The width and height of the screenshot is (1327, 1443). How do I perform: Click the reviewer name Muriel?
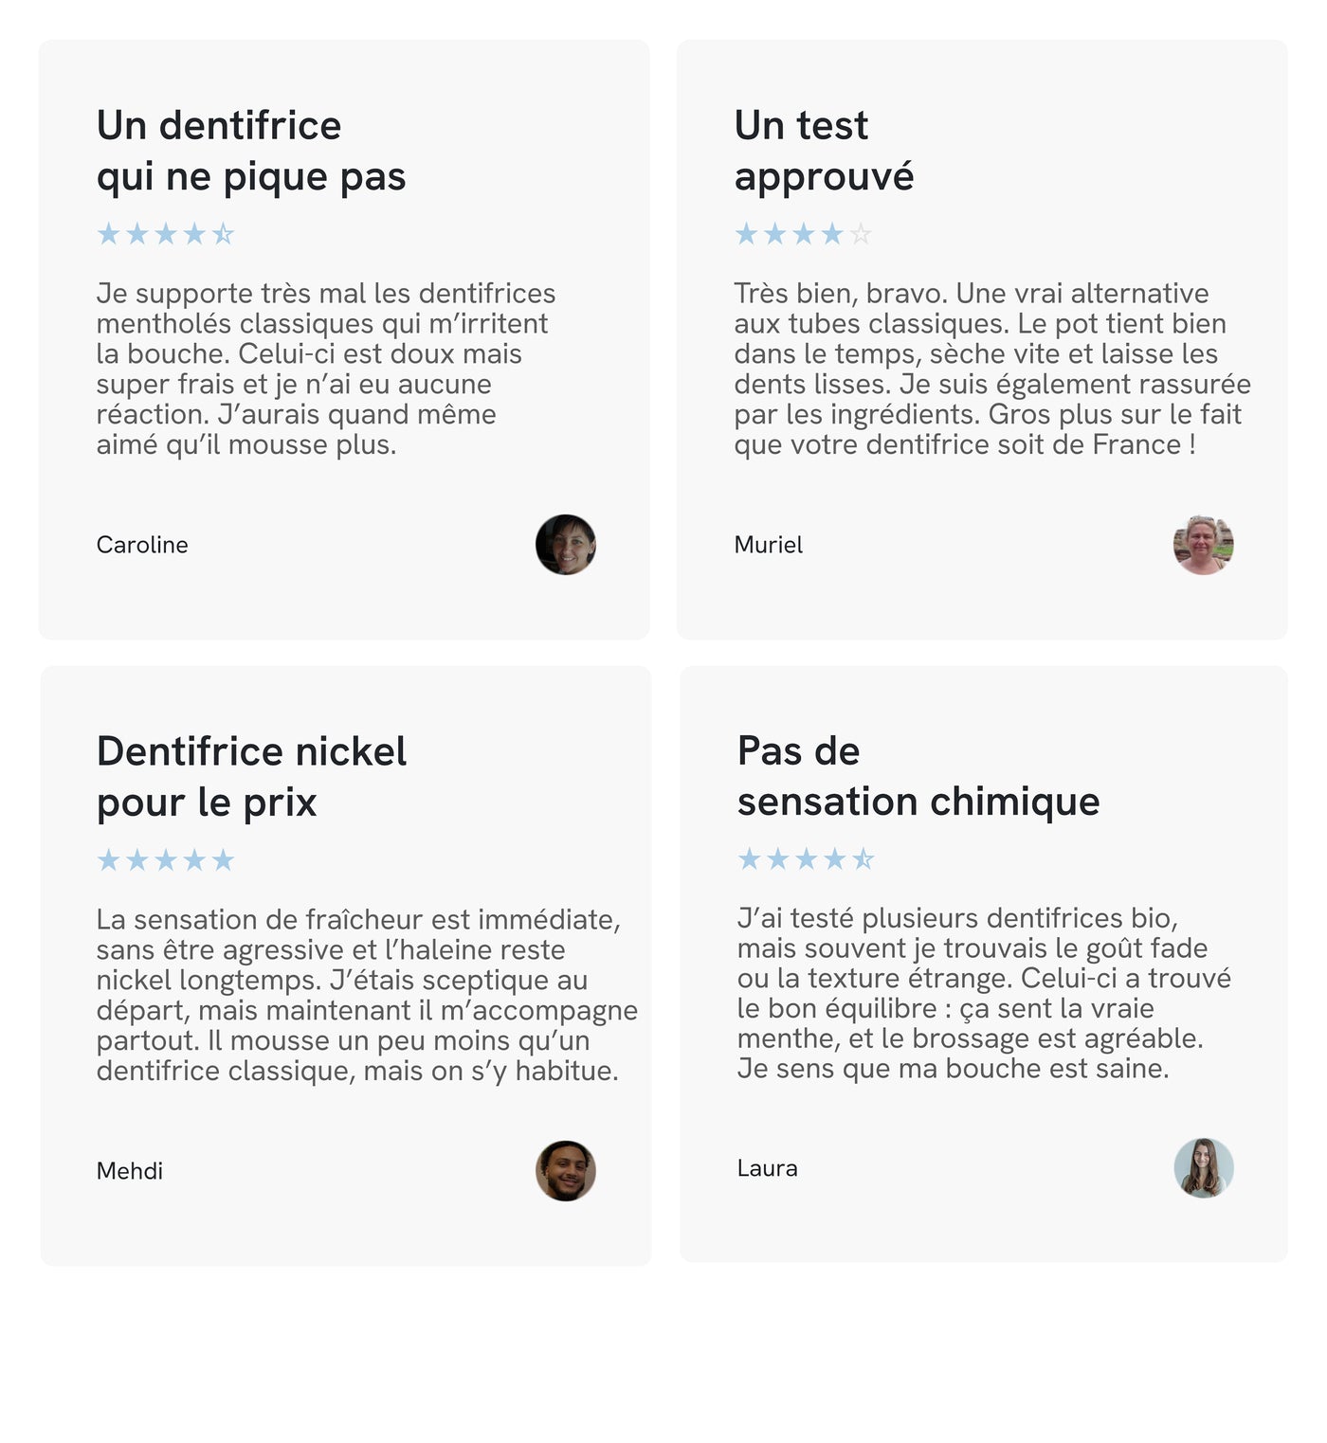(769, 545)
